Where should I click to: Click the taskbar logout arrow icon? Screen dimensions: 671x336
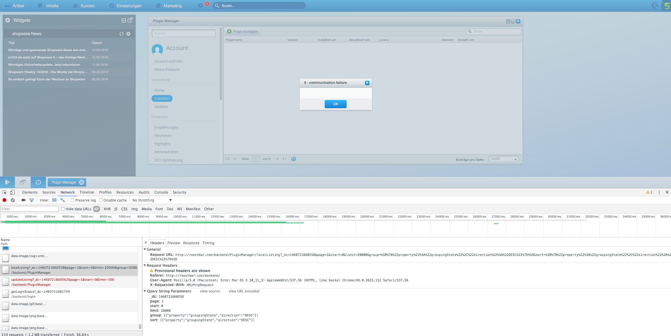pyautogui.click(x=7, y=182)
